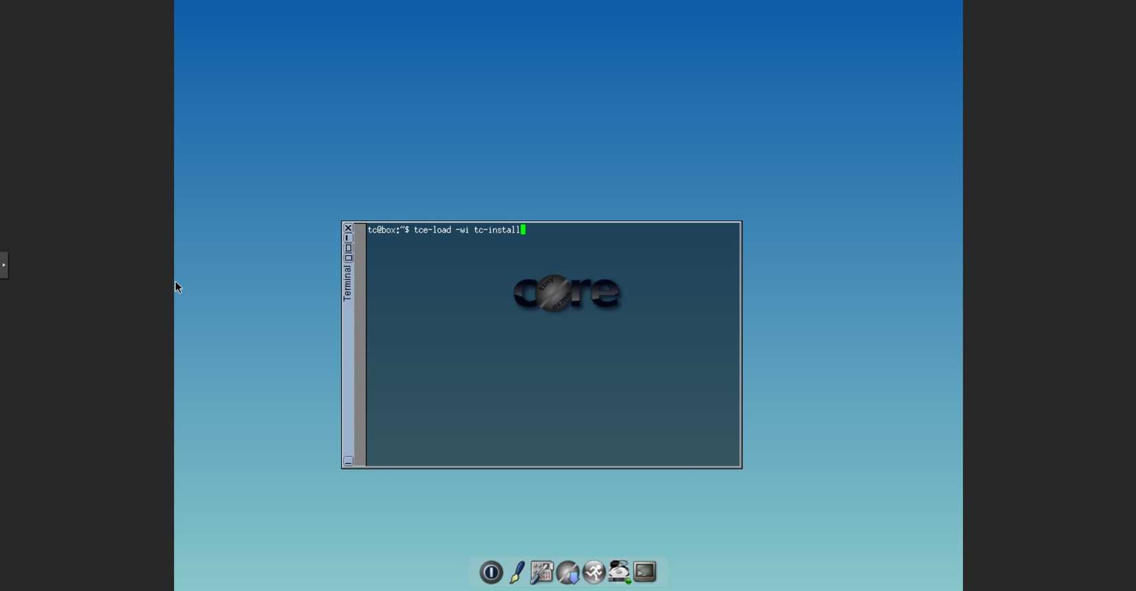Launch the Terminal icon in the dock
Viewport: 1136px width, 591px height.
645,572
